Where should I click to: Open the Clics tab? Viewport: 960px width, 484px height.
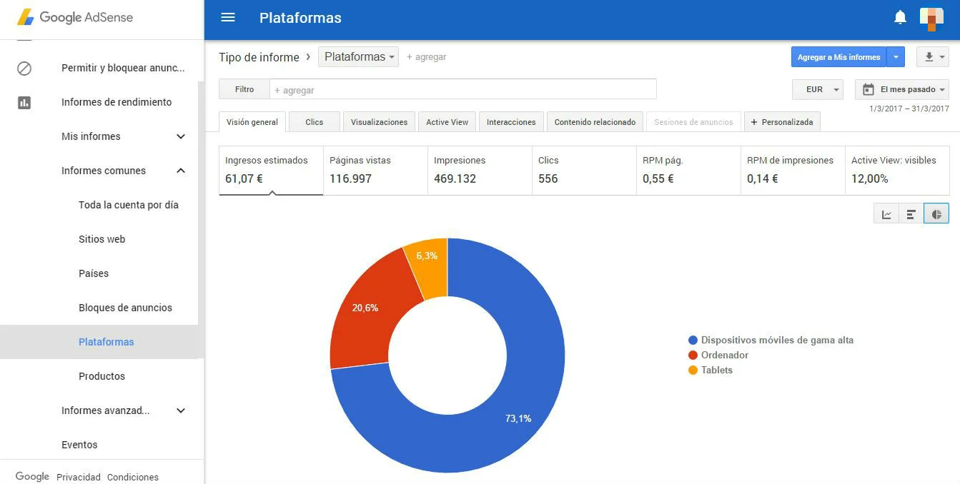[315, 122]
